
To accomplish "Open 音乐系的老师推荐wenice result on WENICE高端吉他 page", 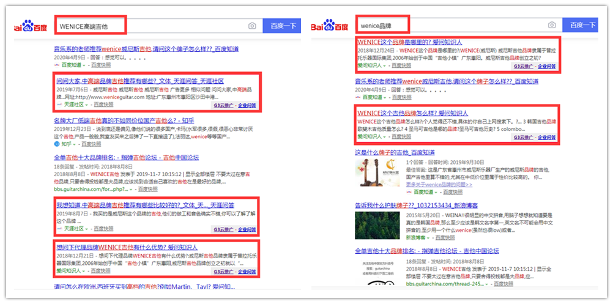I will 146,49.
